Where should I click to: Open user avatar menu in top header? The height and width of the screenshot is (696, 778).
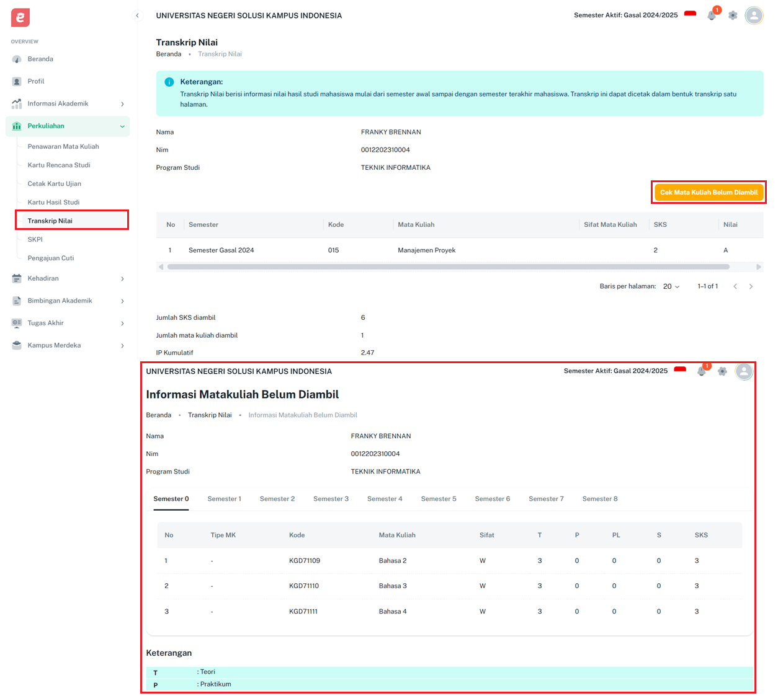[754, 15]
